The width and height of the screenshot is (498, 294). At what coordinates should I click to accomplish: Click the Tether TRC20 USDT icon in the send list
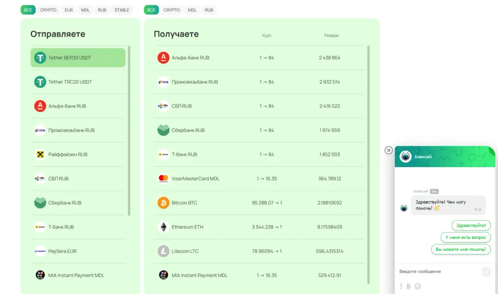(x=40, y=82)
